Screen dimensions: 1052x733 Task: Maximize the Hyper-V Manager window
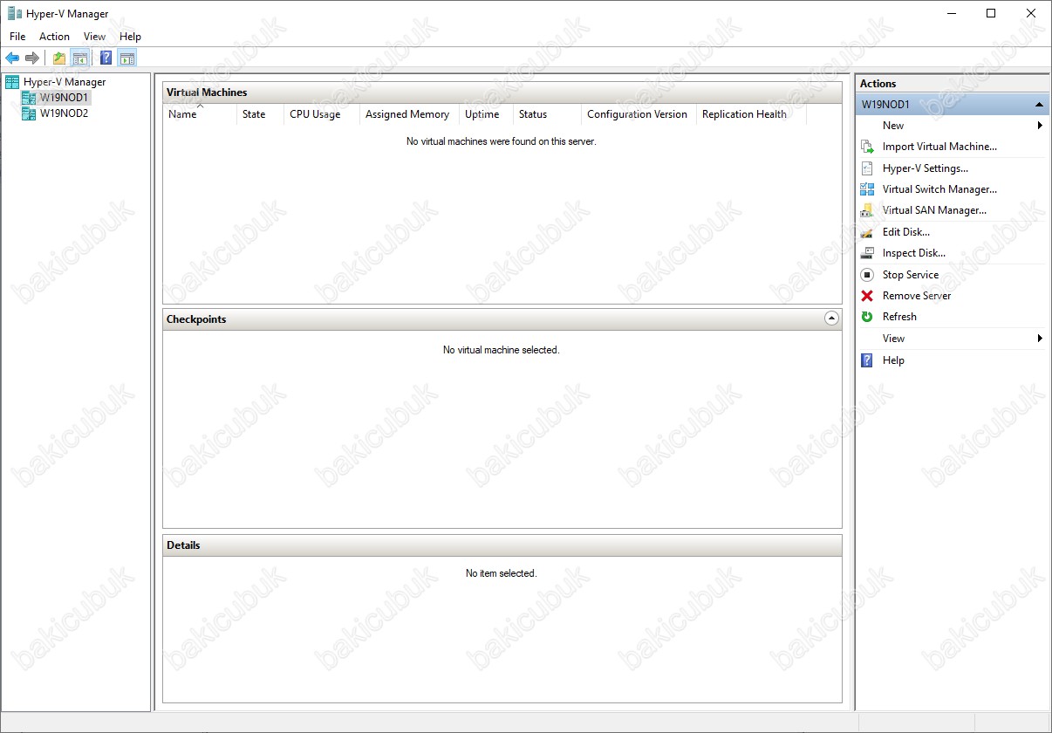(991, 13)
